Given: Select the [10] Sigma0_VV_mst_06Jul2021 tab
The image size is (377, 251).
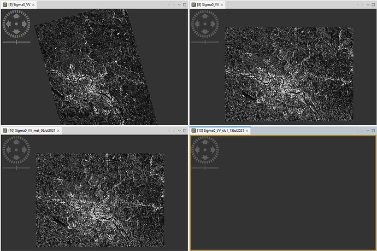Looking at the screenshot, I should (x=30, y=131).
